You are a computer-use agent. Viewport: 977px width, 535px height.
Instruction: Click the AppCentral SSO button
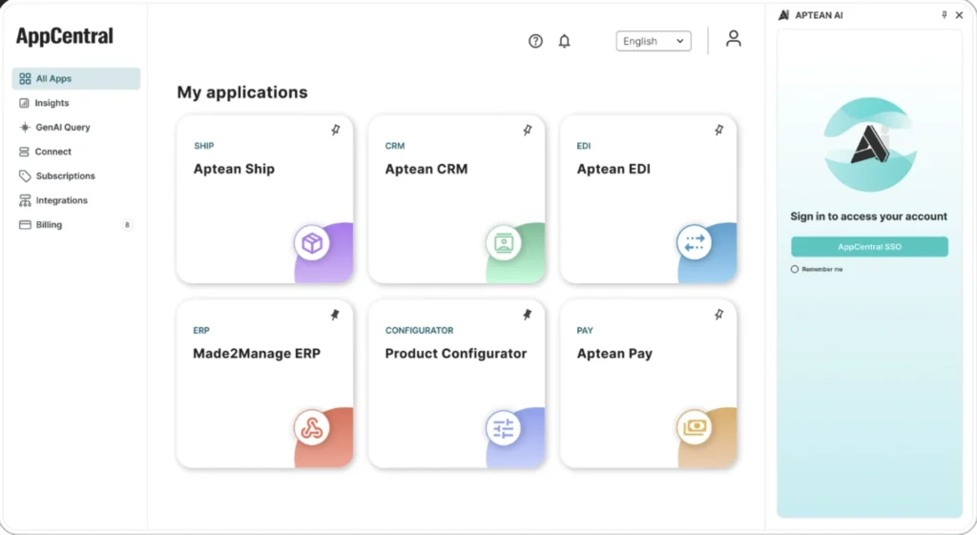tap(869, 247)
